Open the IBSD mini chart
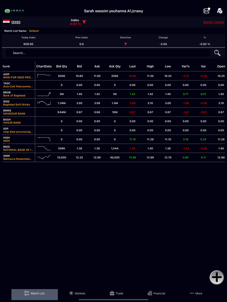The width and height of the screenshot is (227, 302). [44, 103]
